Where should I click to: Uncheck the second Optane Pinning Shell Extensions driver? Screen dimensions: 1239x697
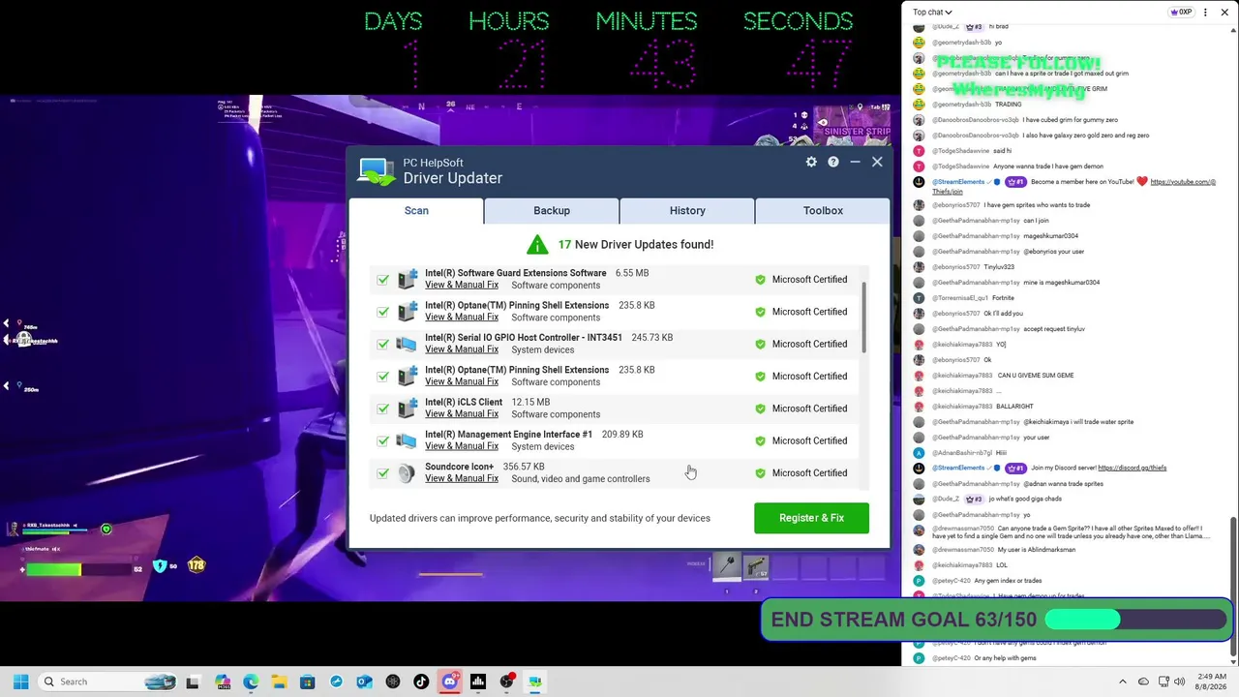(383, 377)
